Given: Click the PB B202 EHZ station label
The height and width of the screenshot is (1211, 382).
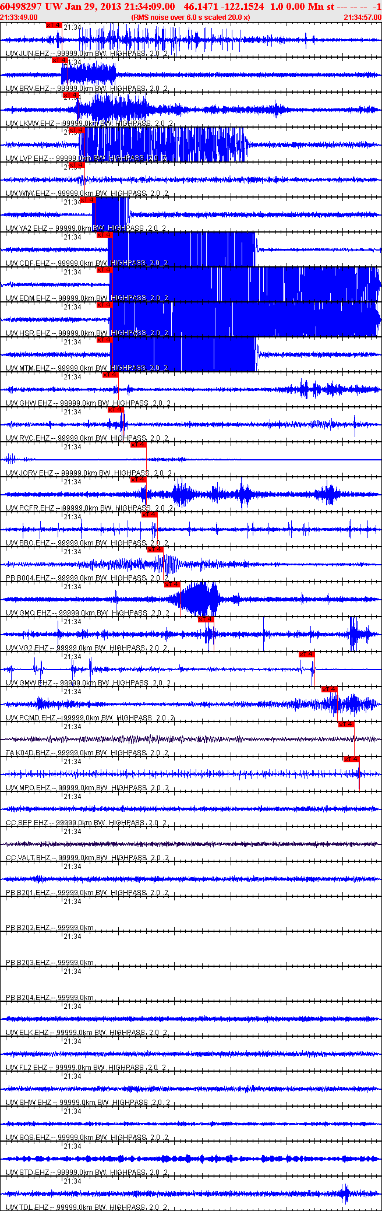Looking at the screenshot, I should pos(28,928).
